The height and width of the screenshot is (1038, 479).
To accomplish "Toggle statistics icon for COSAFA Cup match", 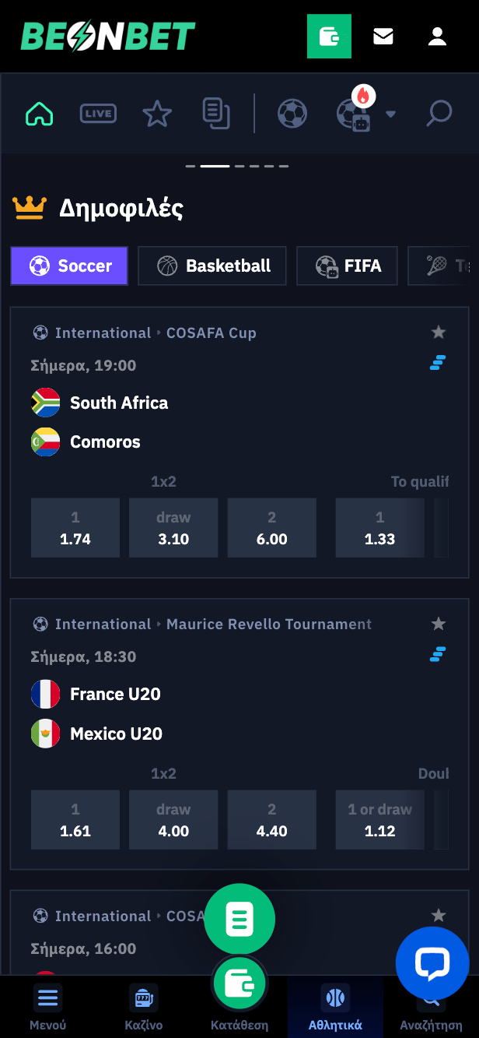I will point(438,362).
